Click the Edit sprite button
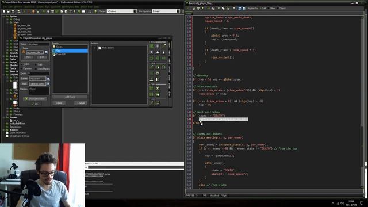Viewport: 368px width, 207px height. tap(41, 57)
